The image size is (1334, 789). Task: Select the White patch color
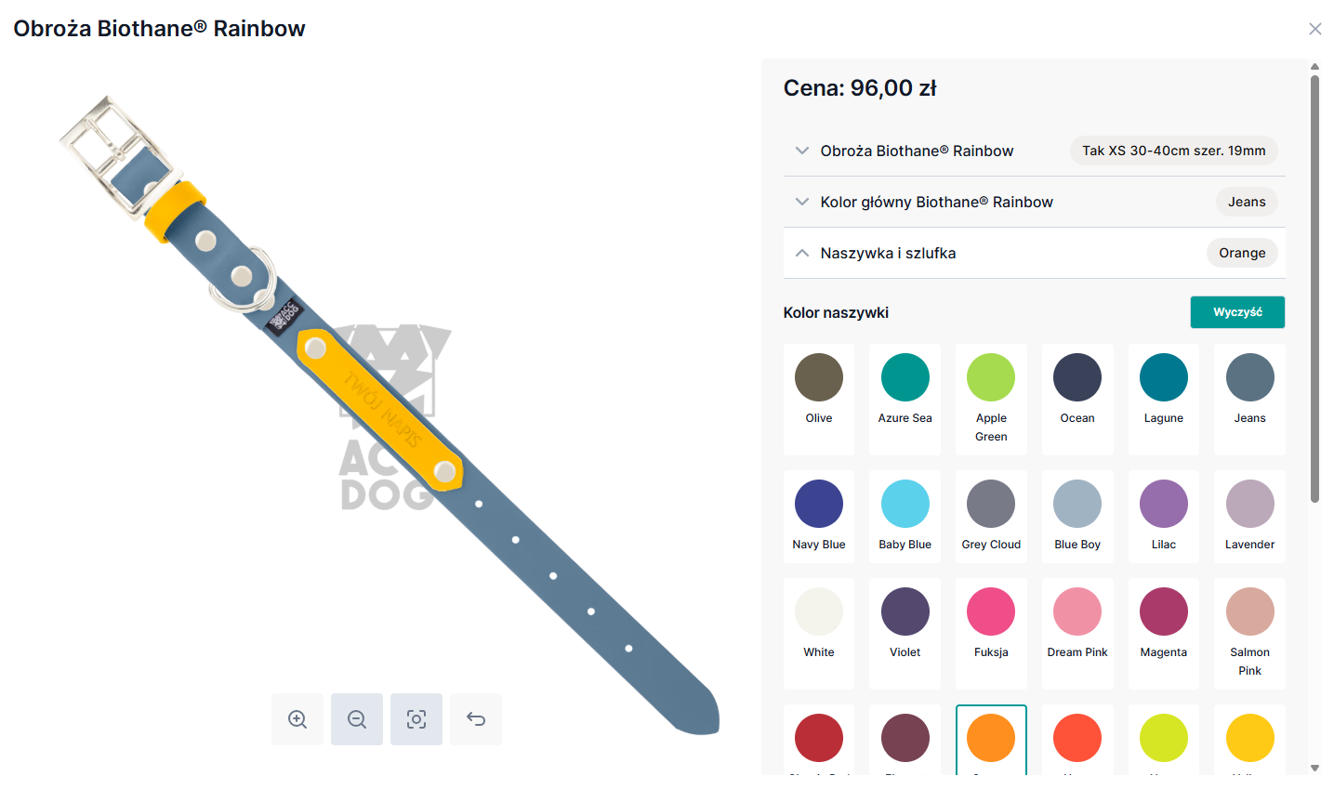click(x=819, y=612)
